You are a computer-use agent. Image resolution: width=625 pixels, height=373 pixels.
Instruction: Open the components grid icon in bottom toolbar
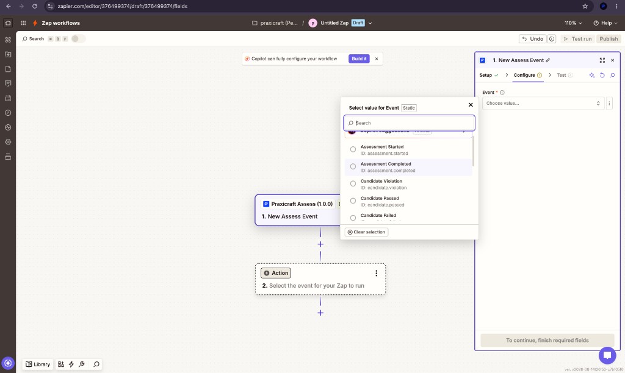60,364
